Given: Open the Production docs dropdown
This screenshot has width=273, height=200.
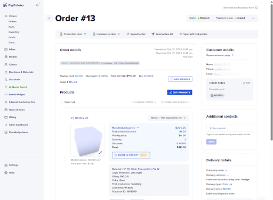Looking at the screenshot, I should (73, 34).
